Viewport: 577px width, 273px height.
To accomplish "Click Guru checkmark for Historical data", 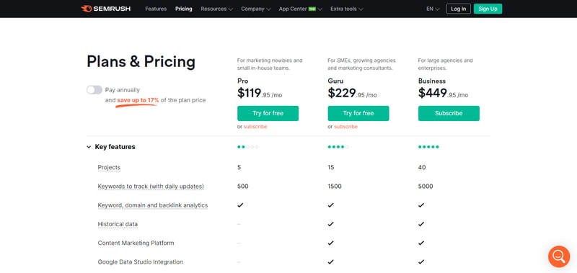I will 330,224.
